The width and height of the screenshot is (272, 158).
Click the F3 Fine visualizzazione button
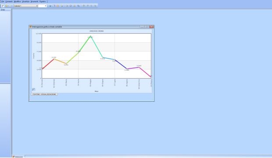(44, 94)
